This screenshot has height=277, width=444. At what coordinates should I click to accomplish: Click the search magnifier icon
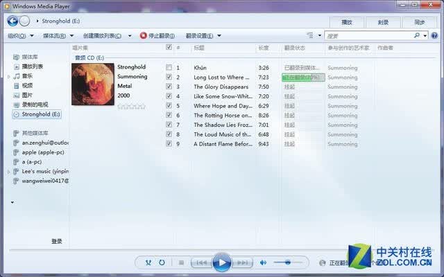coord(417,35)
